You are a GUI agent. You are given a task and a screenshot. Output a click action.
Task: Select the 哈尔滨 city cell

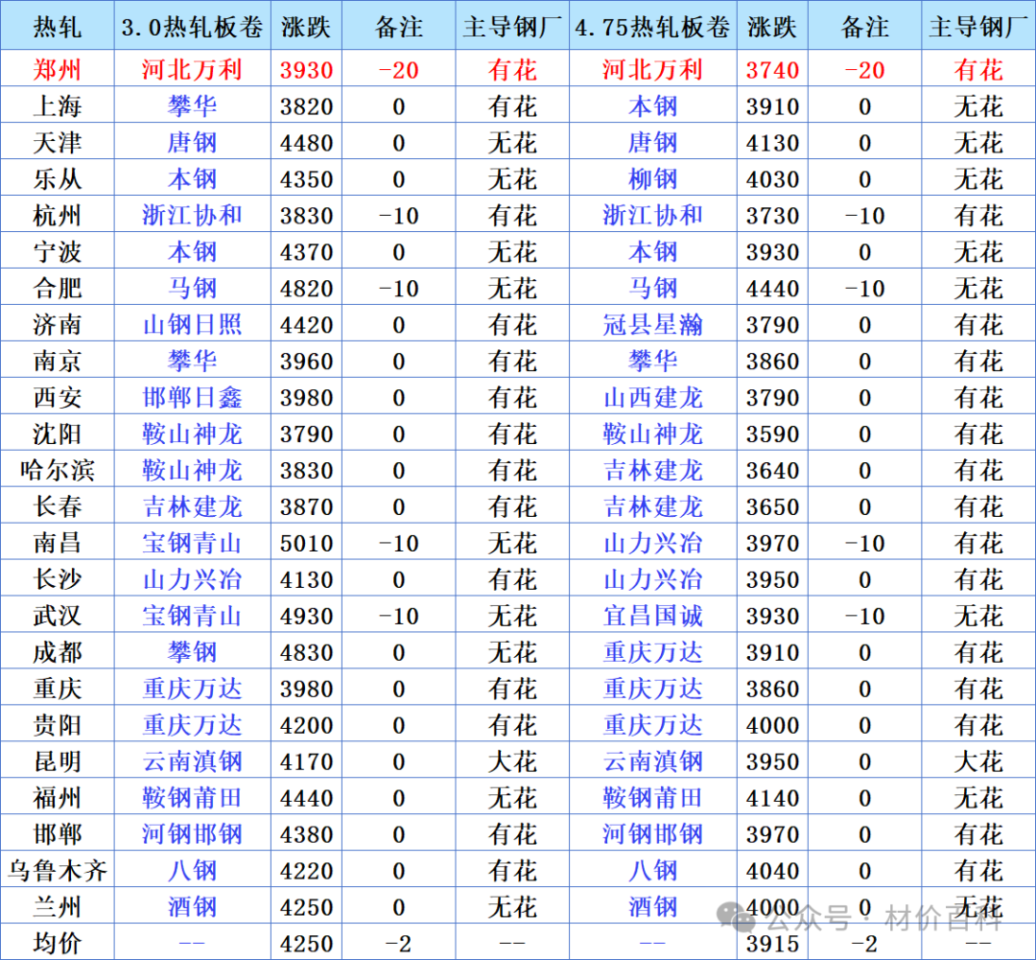coord(58,470)
